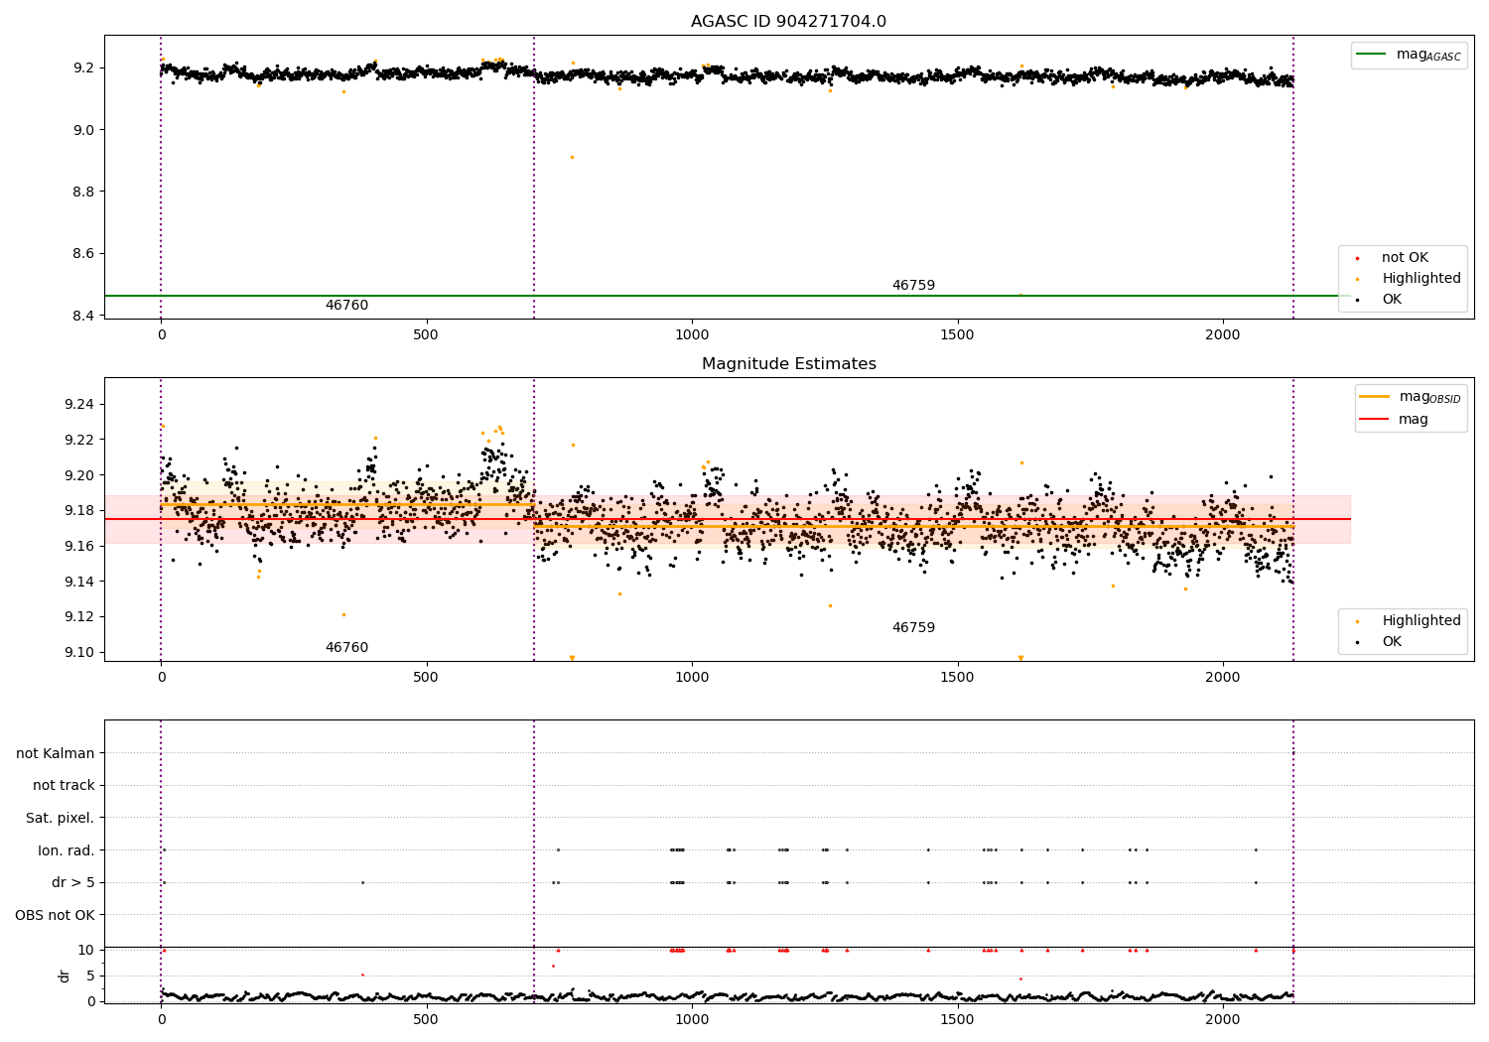This screenshot has height=1042, width=1489.
Task: Click the 46760 label in the top plot
Action: point(346,306)
